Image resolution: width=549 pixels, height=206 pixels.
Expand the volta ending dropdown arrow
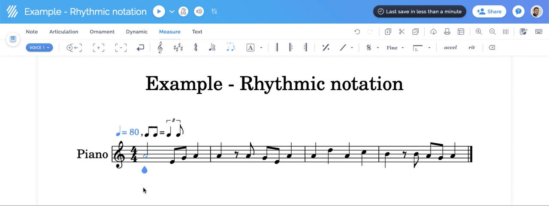[x=429, y=48]
